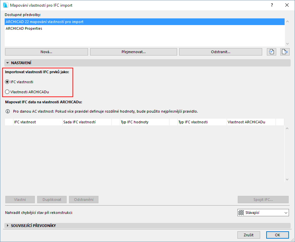Click Zrušit to cancel the dialog
Viewport: 295px width, 242px height.
point(248,235)
